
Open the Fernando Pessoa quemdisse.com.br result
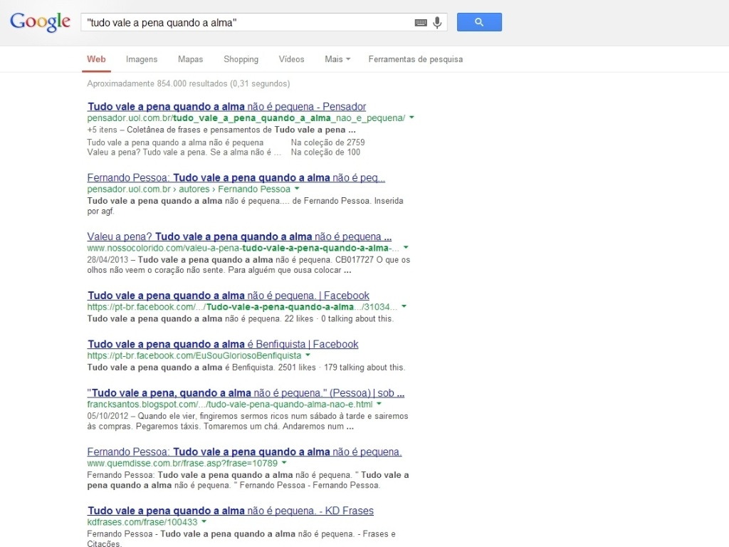click(x=243, y=451)
